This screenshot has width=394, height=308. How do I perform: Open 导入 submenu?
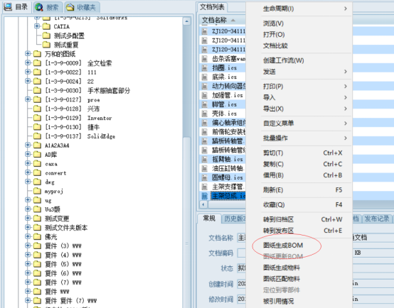(x=269, y=97)
